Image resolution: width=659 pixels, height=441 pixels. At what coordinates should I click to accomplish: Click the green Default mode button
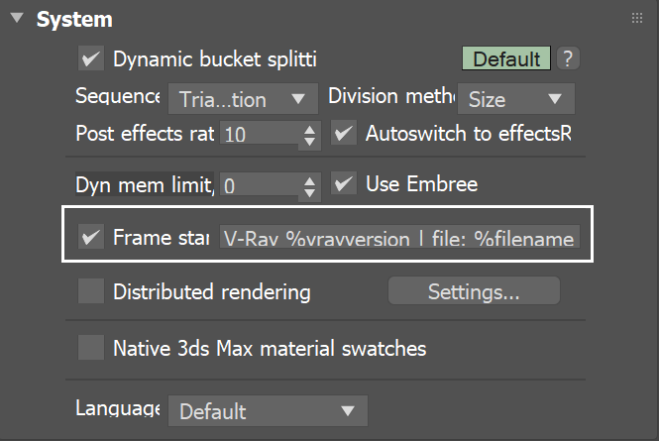[506, 58]
